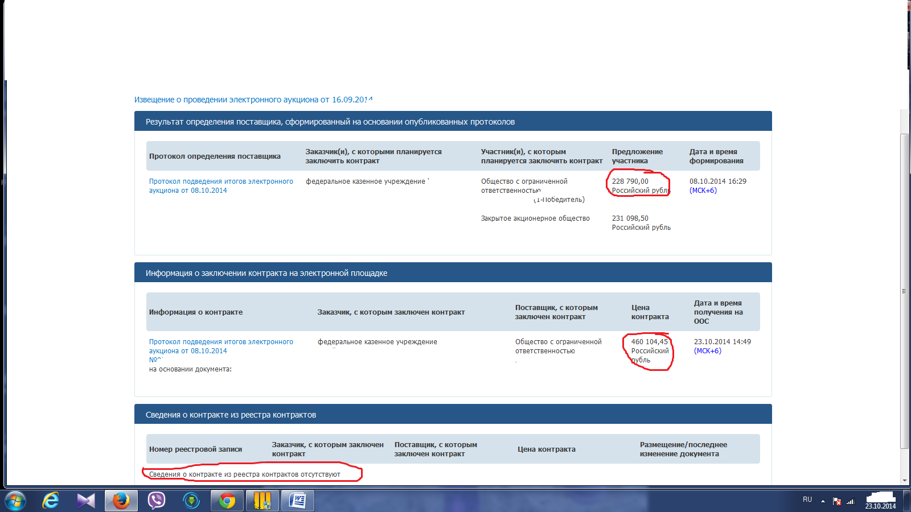Open the Action Center flag icon
The height and width of the screenshot is (512, 911).
click(837, 501)
